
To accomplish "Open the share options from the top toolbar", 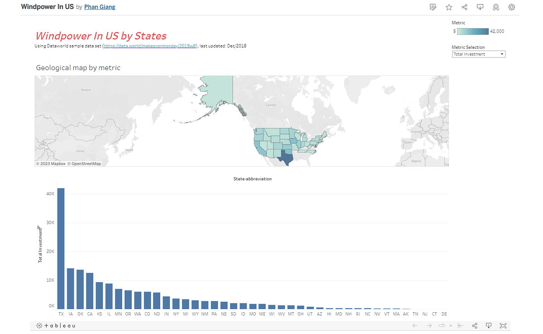I will (x=464, y=7).
